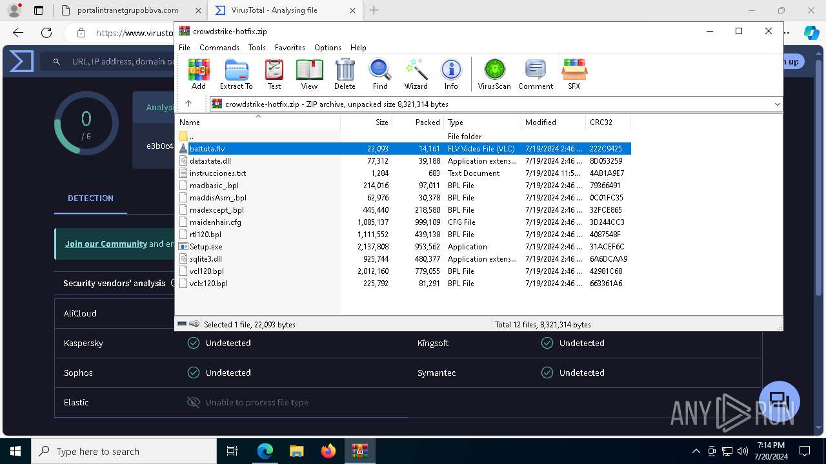This screenshot has height=464, width=826.
Task: Select maddisAsm_.bpl file
Action: point(403,197)
